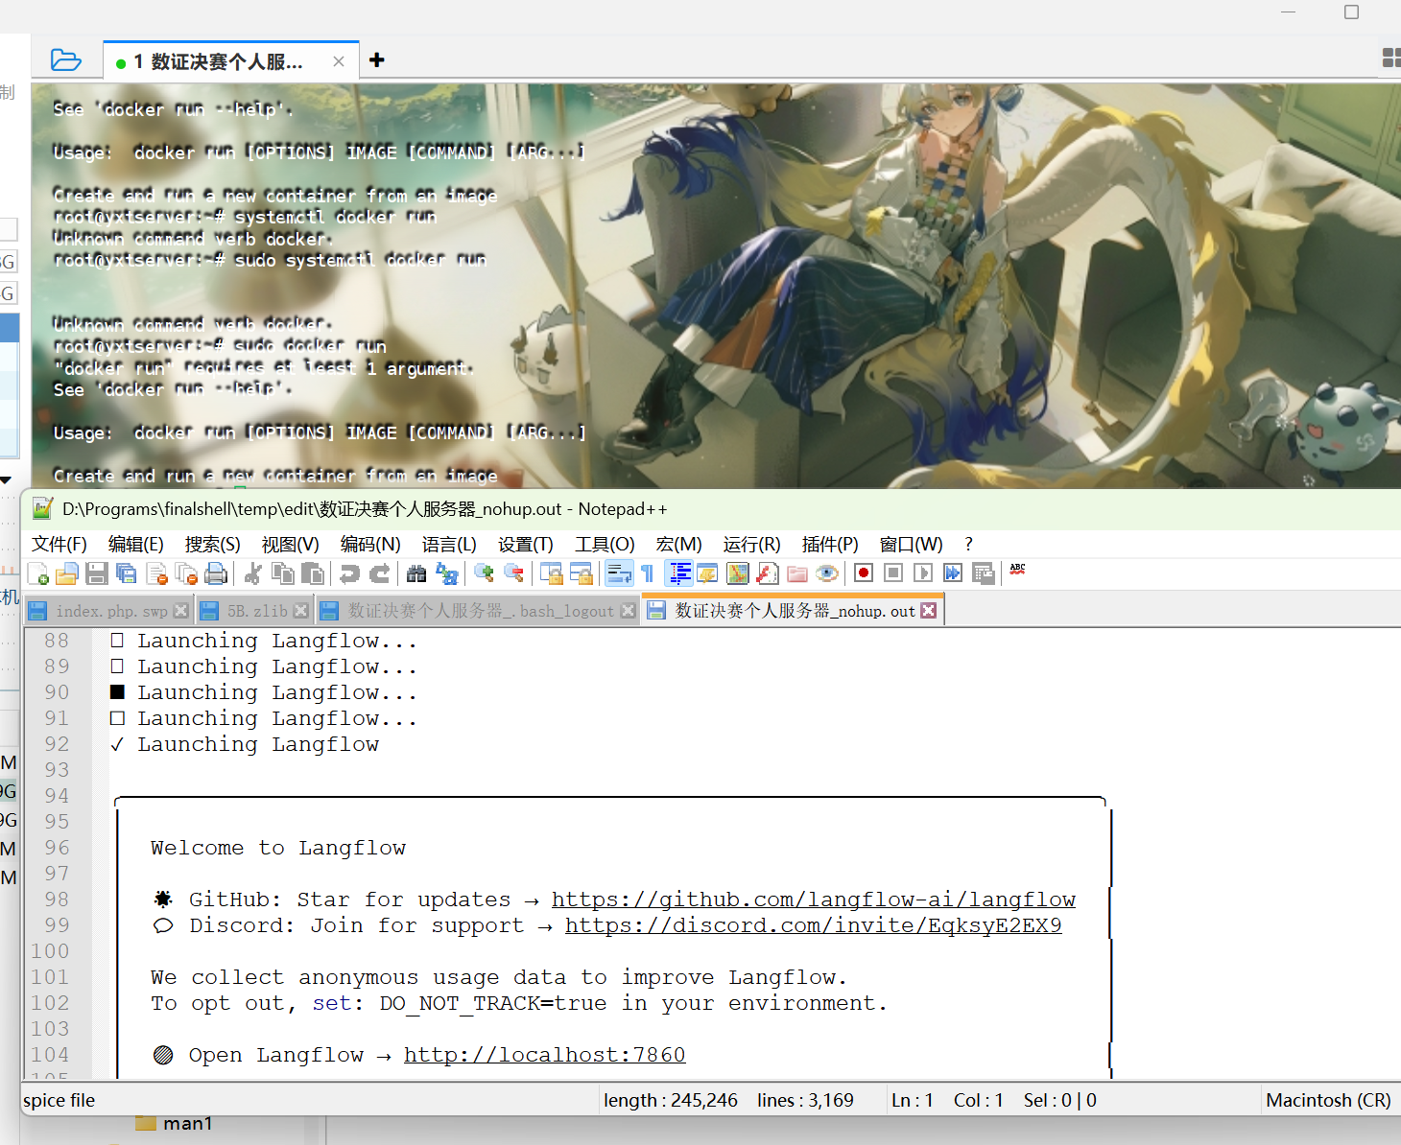
Task: Open the 设置(T) menu
Action: [x=526, y=545]
